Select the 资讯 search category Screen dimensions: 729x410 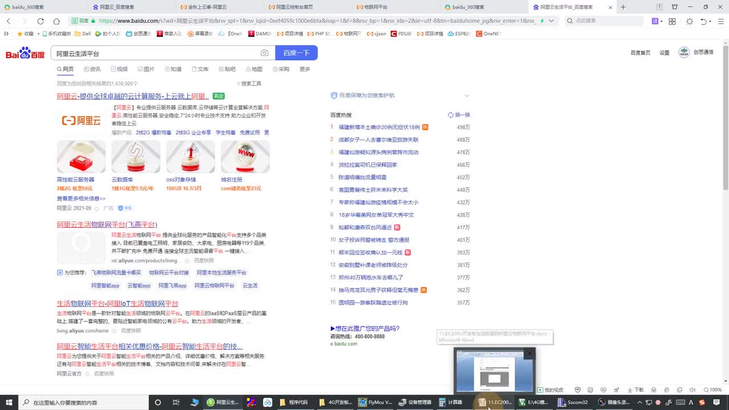point(92,69)
